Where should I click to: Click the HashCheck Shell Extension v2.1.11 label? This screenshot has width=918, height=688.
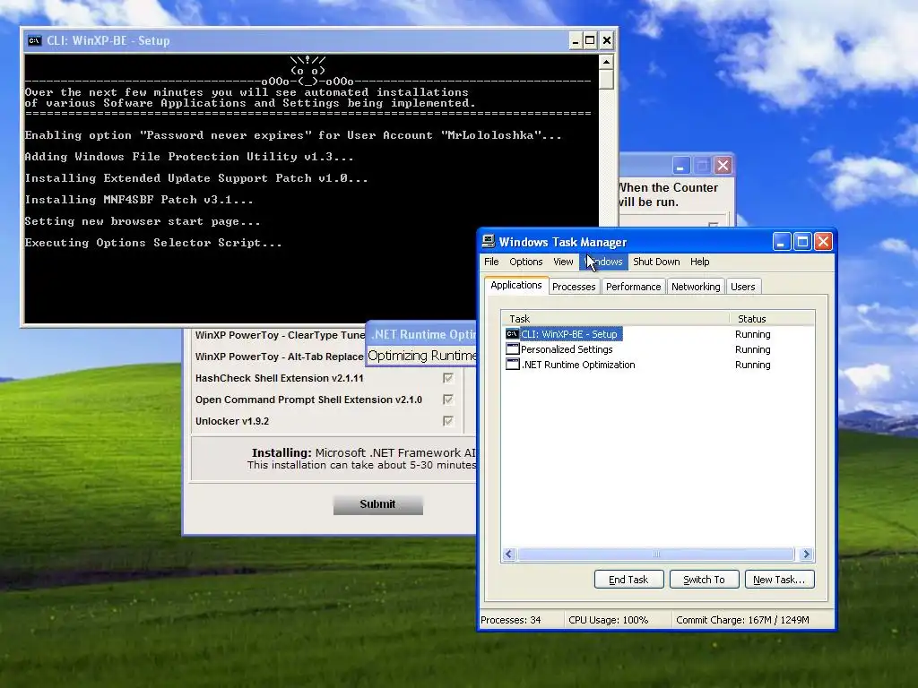280,378
